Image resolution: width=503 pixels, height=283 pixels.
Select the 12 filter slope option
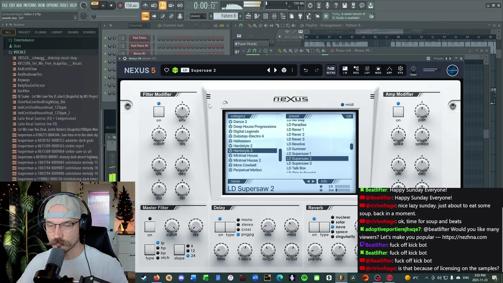tap(190, 251)
